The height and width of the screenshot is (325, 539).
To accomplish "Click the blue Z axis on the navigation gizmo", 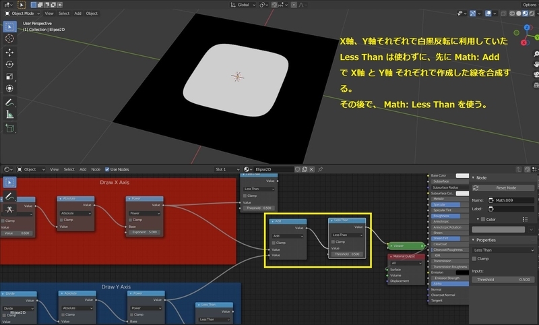I will click(x=527, y=27).
